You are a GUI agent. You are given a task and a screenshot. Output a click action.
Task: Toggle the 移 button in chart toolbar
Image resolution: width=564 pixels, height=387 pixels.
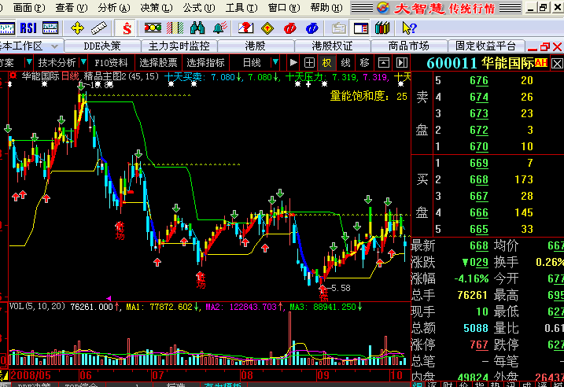coord(364,63)
